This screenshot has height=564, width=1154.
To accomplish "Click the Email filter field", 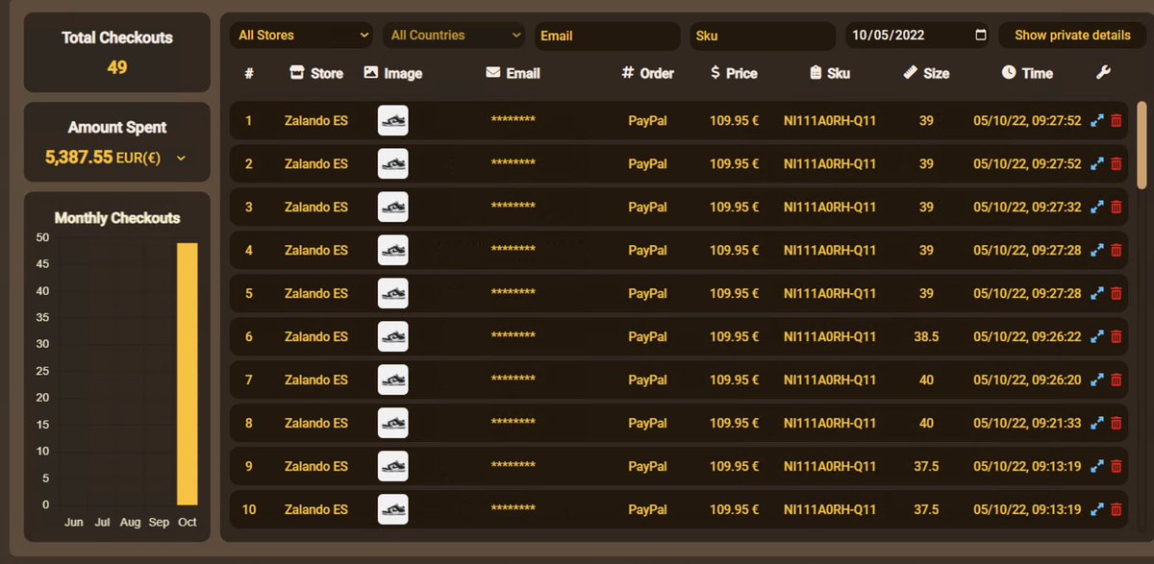I will (607, 36).
